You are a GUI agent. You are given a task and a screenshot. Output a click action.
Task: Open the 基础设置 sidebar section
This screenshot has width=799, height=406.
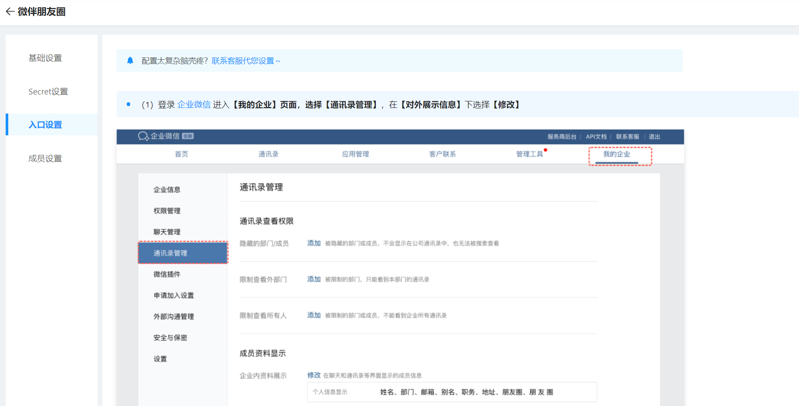[x=45, y=58]
